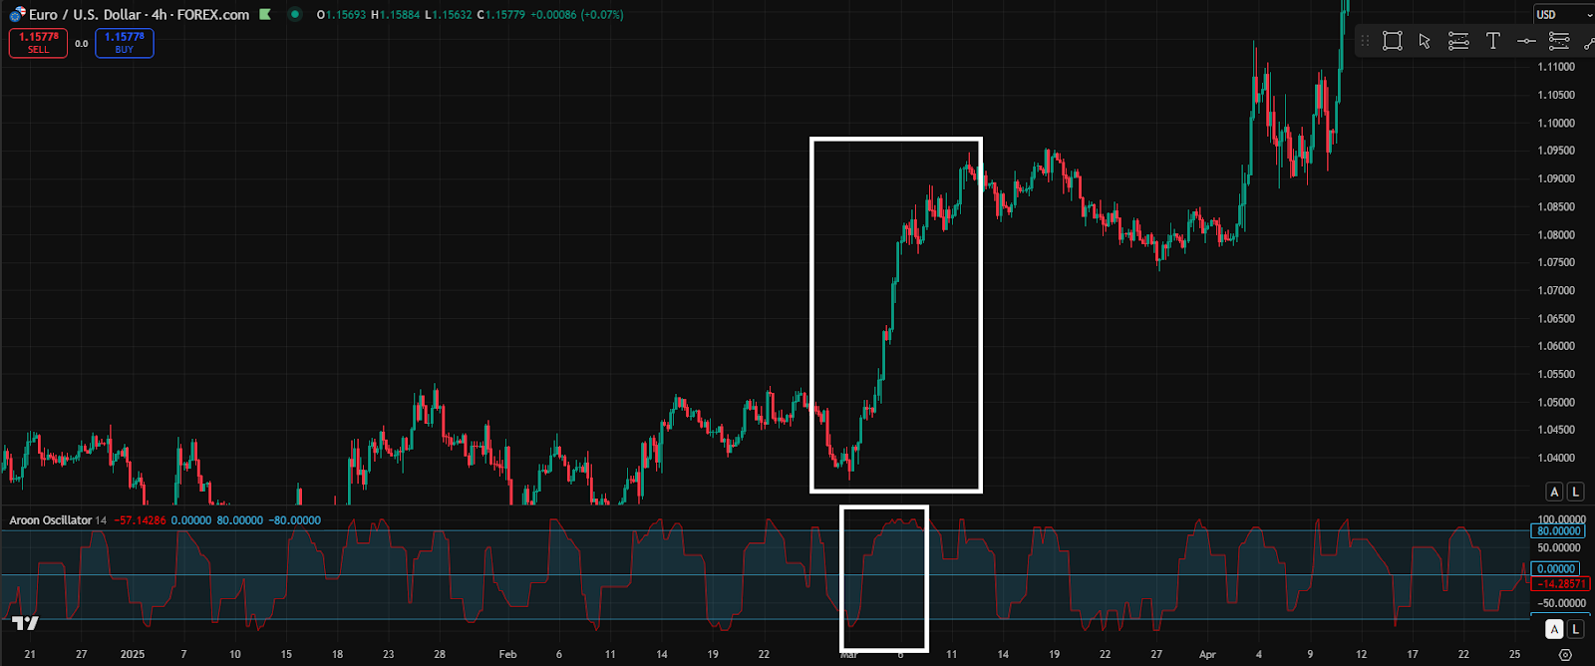Click the 1.10000 price scale label
This screenshot has width=1595, height=666.
(1556, 124)
